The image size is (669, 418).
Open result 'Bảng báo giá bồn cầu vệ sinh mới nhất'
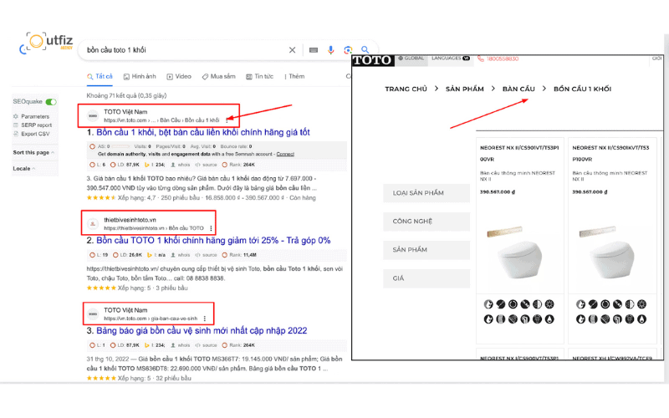coord(202,330)
